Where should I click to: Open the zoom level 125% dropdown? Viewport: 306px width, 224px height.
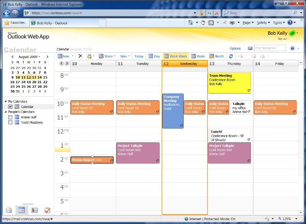296,219
